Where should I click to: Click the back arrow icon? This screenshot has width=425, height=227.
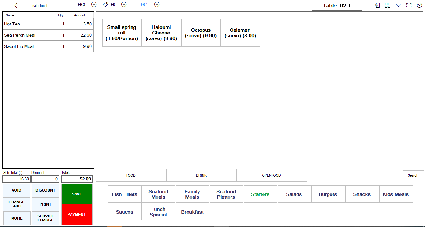pyautogui.click(x=16, y=6)
